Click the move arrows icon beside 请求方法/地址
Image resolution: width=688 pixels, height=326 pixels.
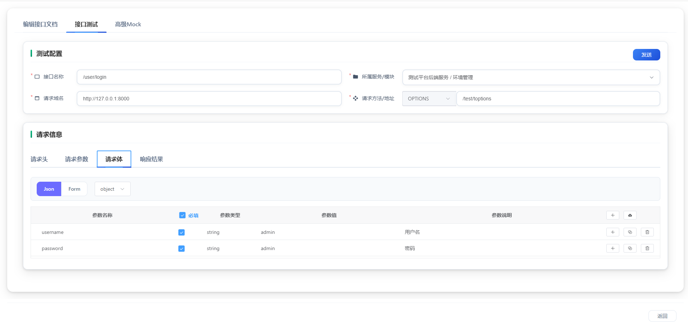point(355,98)
